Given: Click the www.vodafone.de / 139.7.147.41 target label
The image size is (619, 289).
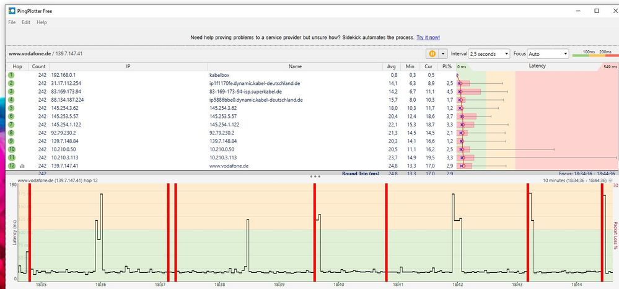Looking at the screenshot, I should [45, 53].
